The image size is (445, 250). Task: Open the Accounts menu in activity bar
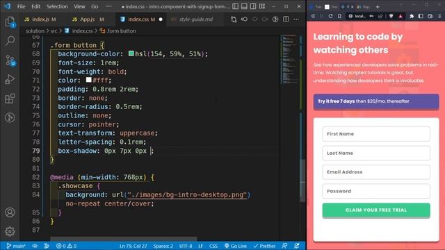[10, 212]
